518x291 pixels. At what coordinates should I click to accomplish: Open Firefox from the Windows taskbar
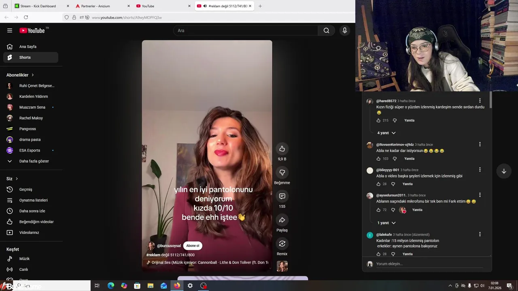pos(177,286)
